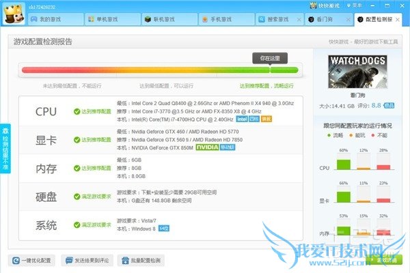Screen dimensions: 410x273
Task: Open the 检测结果不准 side feedback tab
Action: coord(5,148)
